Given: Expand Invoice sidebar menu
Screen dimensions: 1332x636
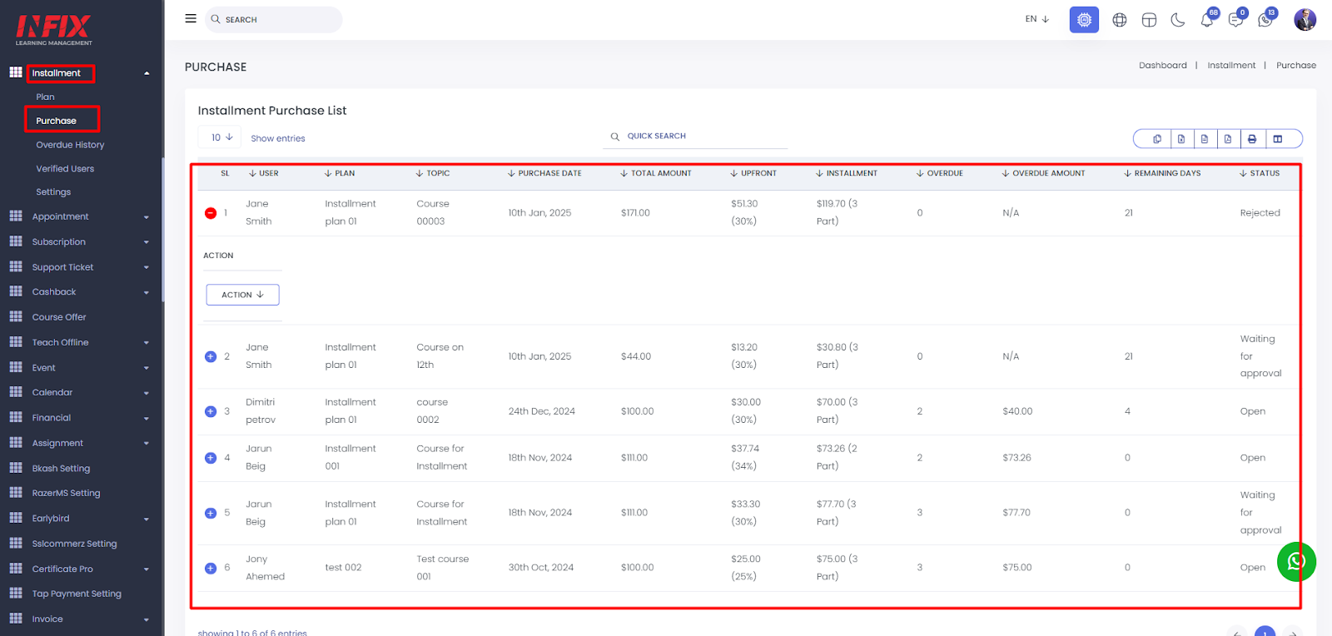Looking at the screenshot, I should click(80, 619).
